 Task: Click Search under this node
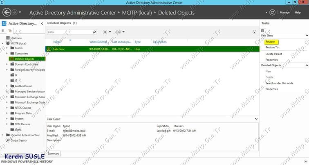click(x=279, y=83)
